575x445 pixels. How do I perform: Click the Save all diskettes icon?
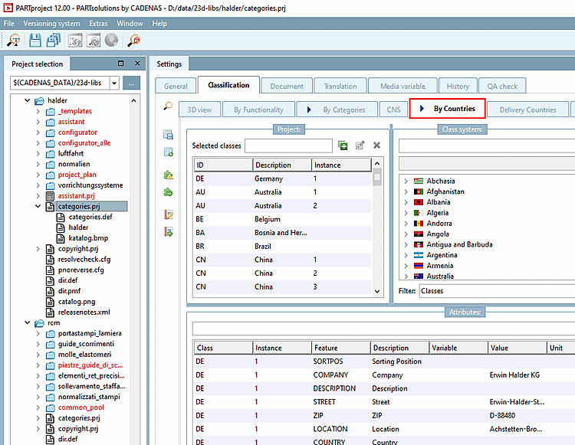[x=54, y=41]
